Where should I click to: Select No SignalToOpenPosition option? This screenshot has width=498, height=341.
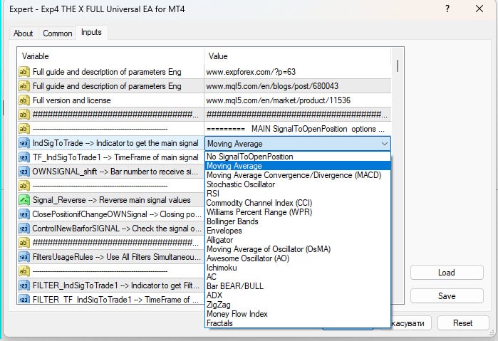click(x=249, y=157)
